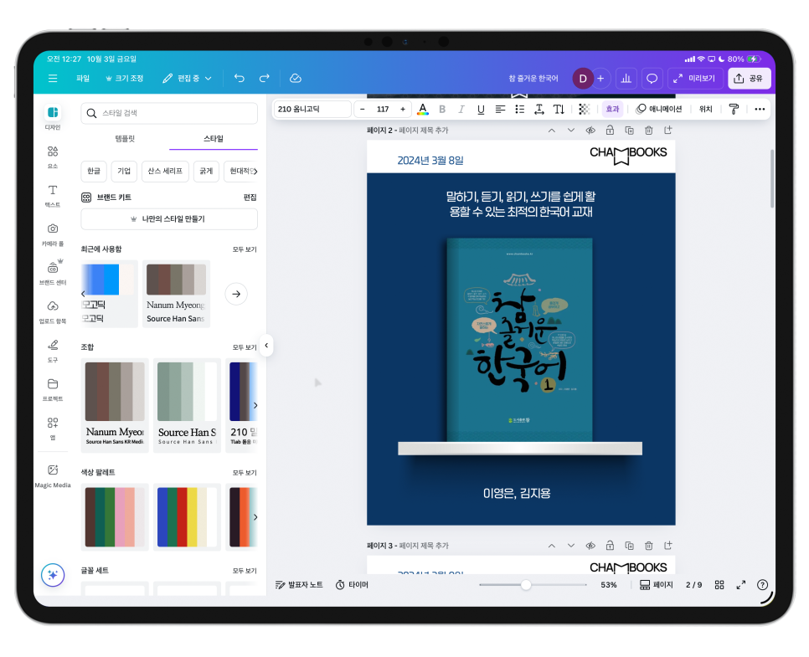Open transparency checkerboard setting
809x657 pixels.
click(x=584, y=110)
